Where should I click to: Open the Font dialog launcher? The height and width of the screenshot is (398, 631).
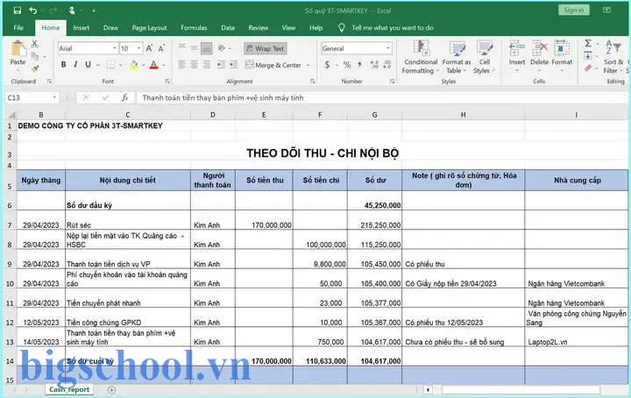(x=167, y=82)
